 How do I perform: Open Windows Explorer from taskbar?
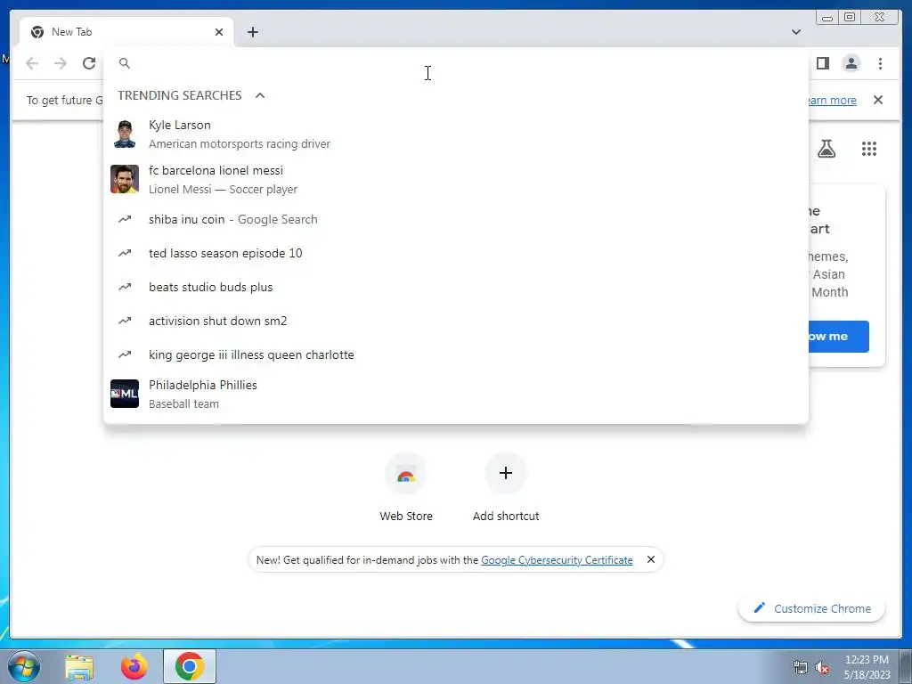tap(79, 667)
